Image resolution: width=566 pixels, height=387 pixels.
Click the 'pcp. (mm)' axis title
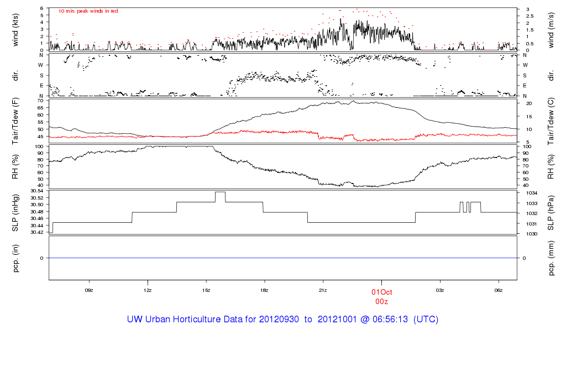coord(551,258)
